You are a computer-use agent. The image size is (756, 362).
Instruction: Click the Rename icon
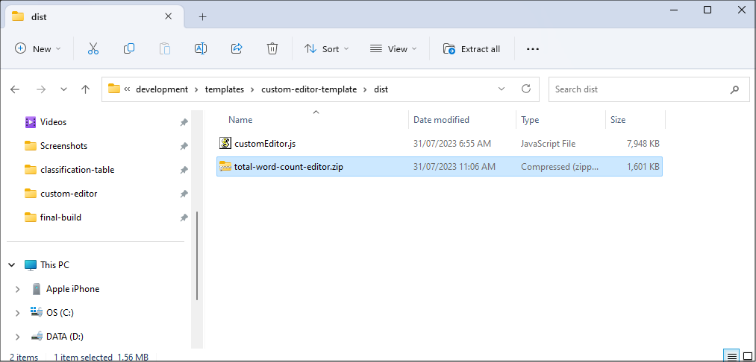coord(201,48)
